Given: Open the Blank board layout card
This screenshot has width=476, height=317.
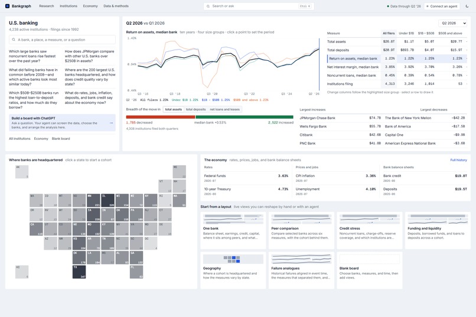Looking at the screenshot, I should tap(370, 270).
